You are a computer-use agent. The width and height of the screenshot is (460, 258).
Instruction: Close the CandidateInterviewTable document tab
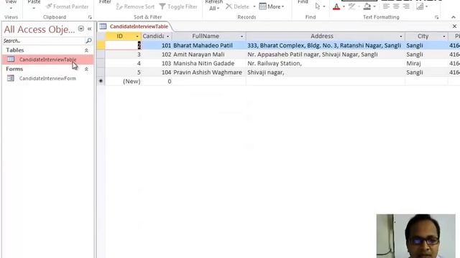(x=454, y=27)
